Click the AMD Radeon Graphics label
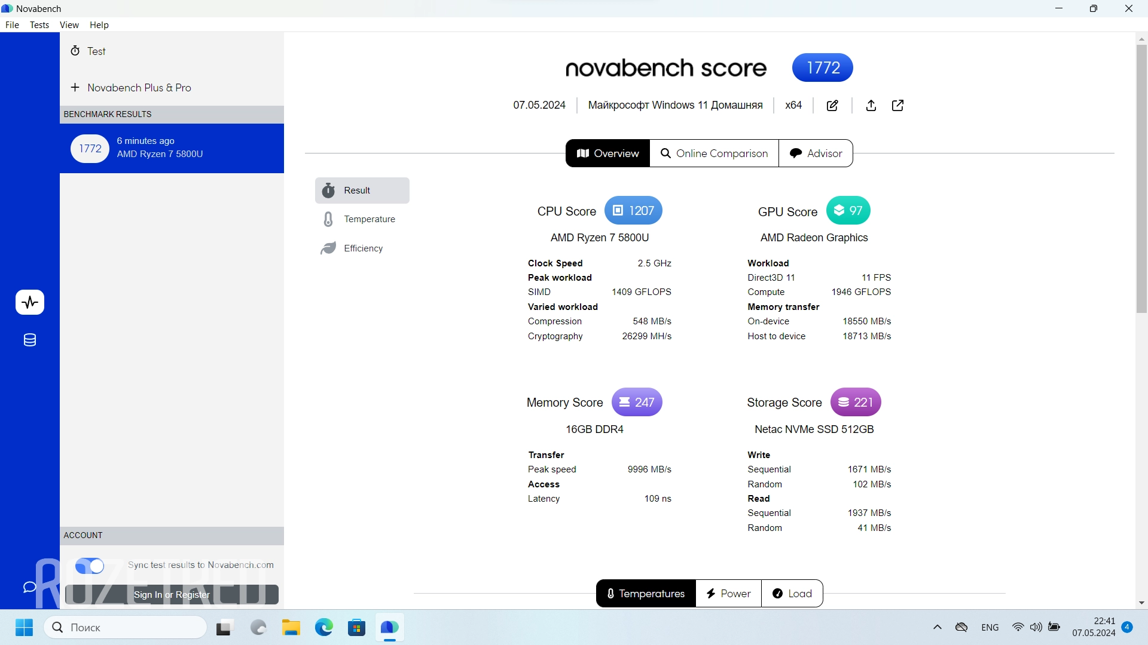The height and width of the screenshot is (645, 1148). (x=814, y=238)
